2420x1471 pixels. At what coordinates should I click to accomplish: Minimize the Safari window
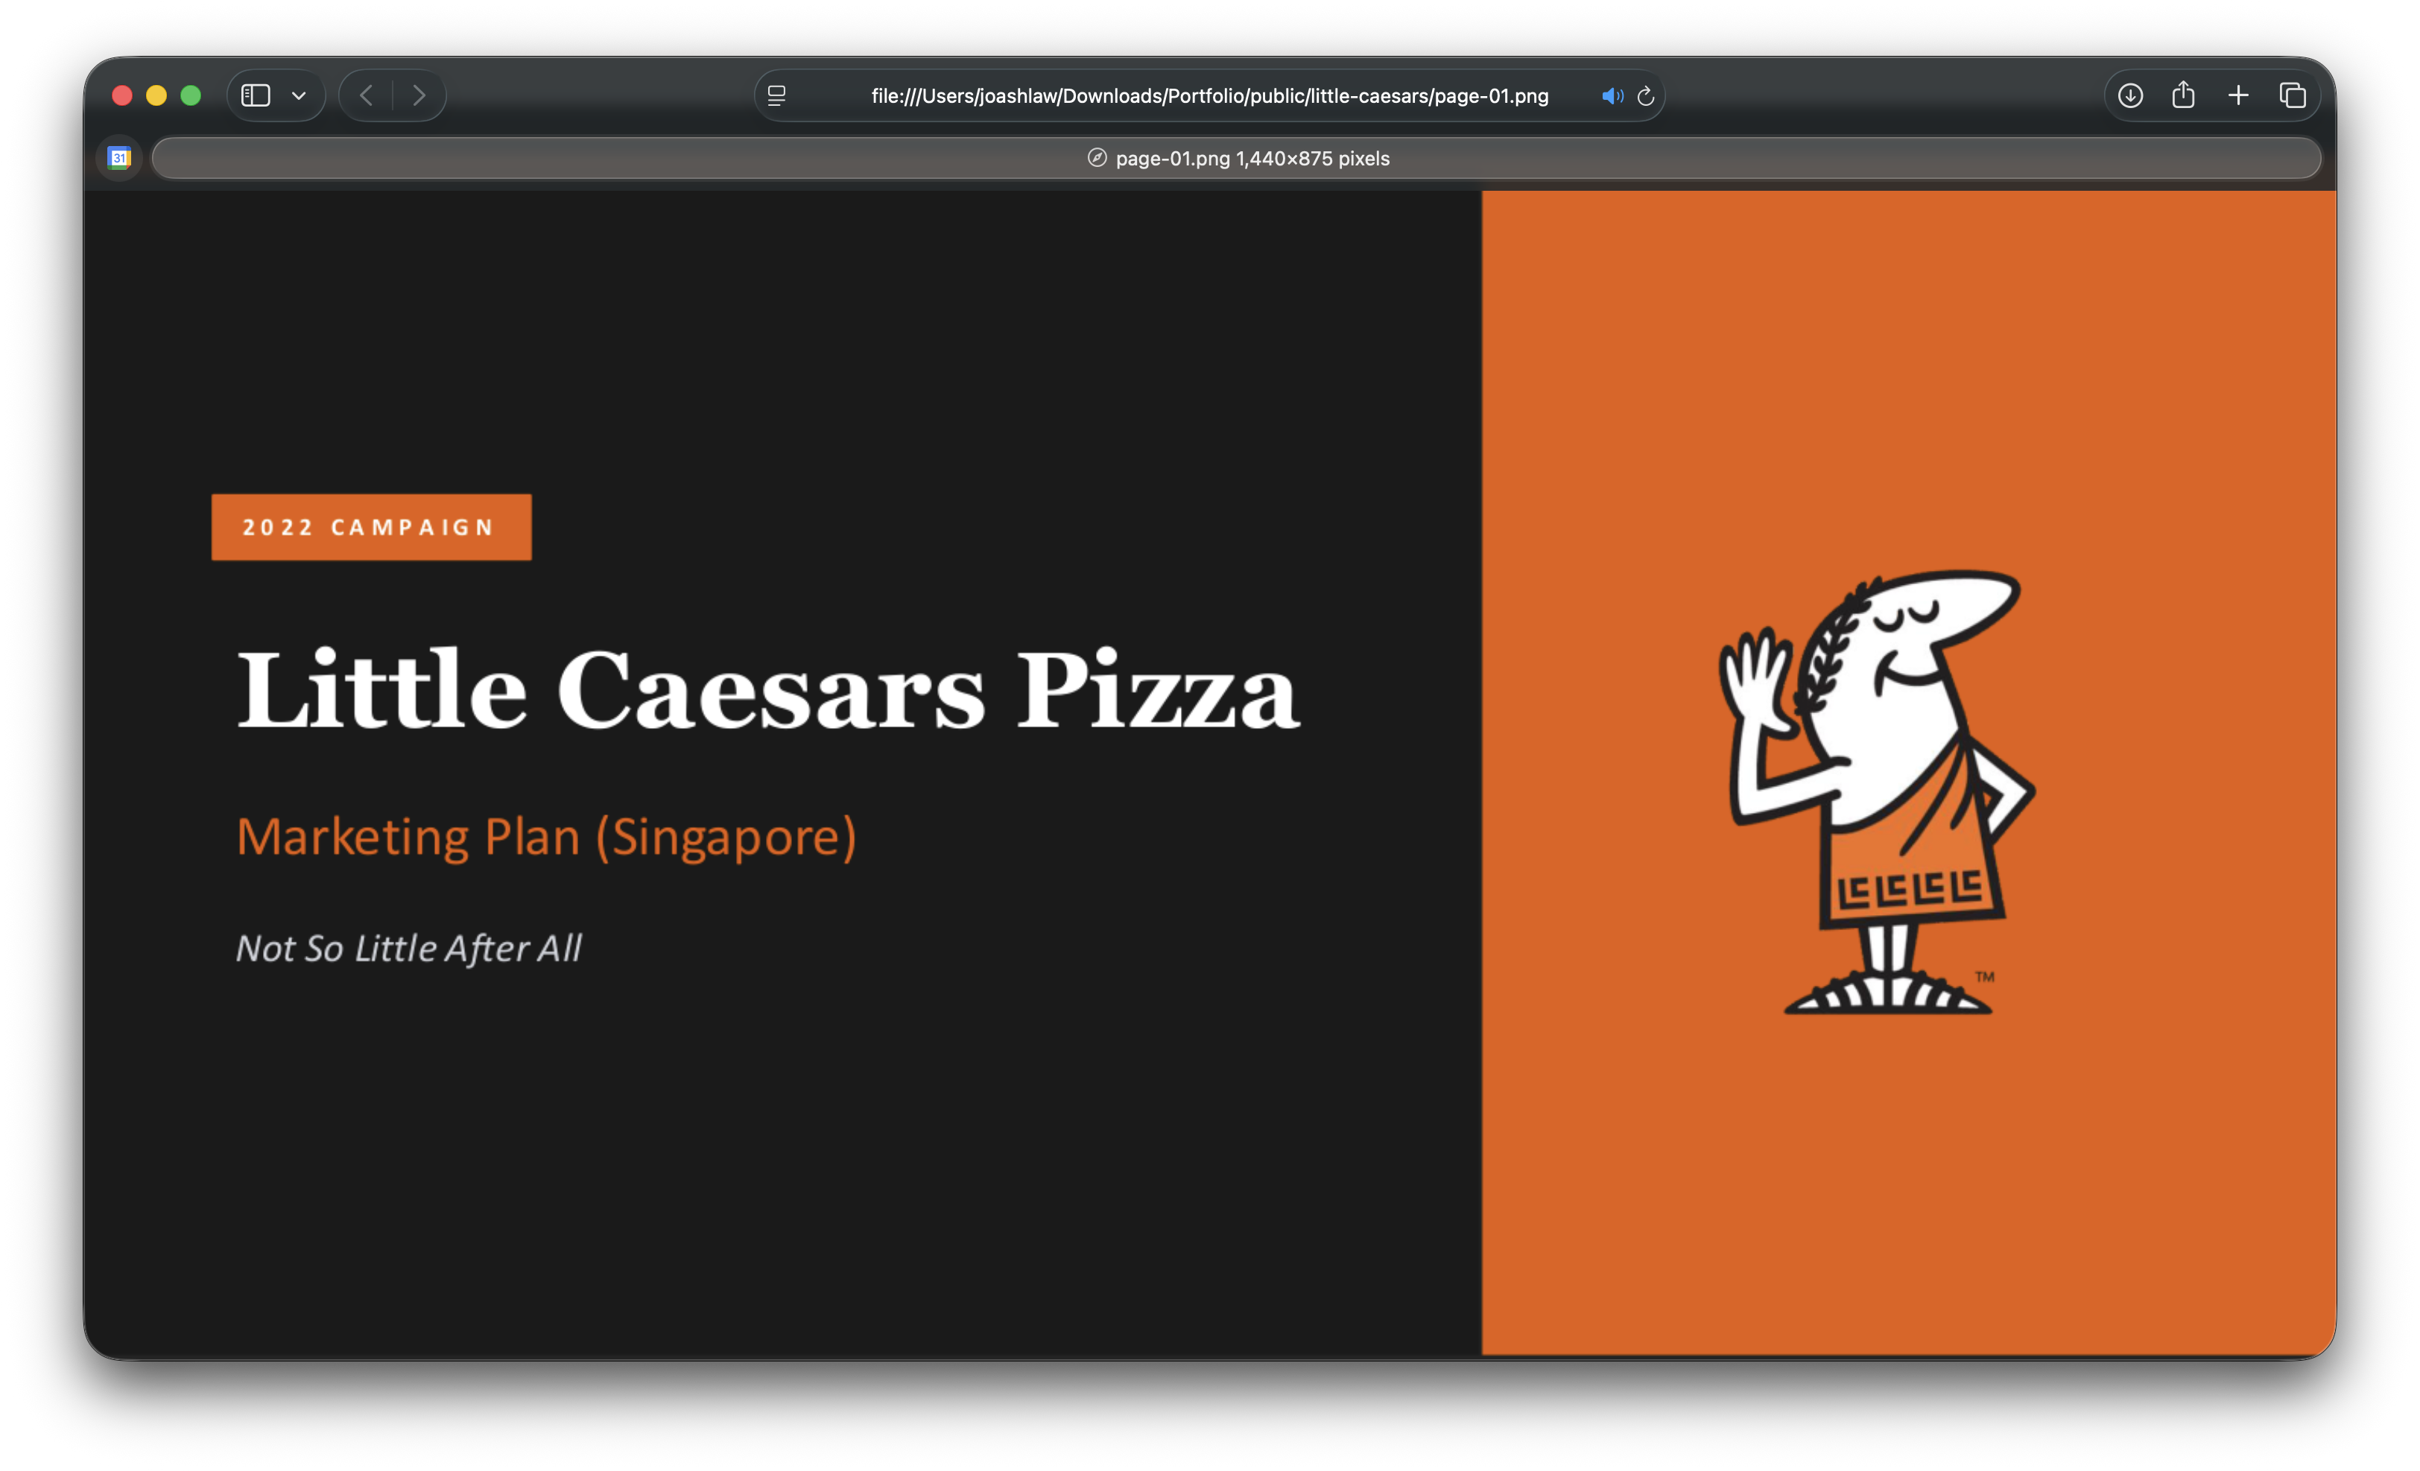(156, 95)
